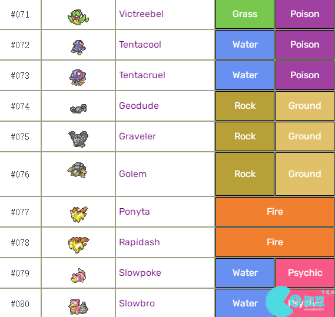Screen dimensions: 335x317
Task: Select the pink Psychic cell beside Slowpoke
Action: (305, 273)
